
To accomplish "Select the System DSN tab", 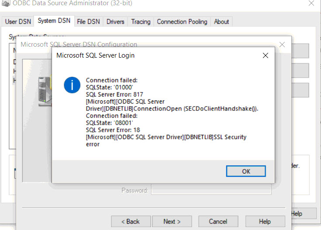I will pos(54,21).
